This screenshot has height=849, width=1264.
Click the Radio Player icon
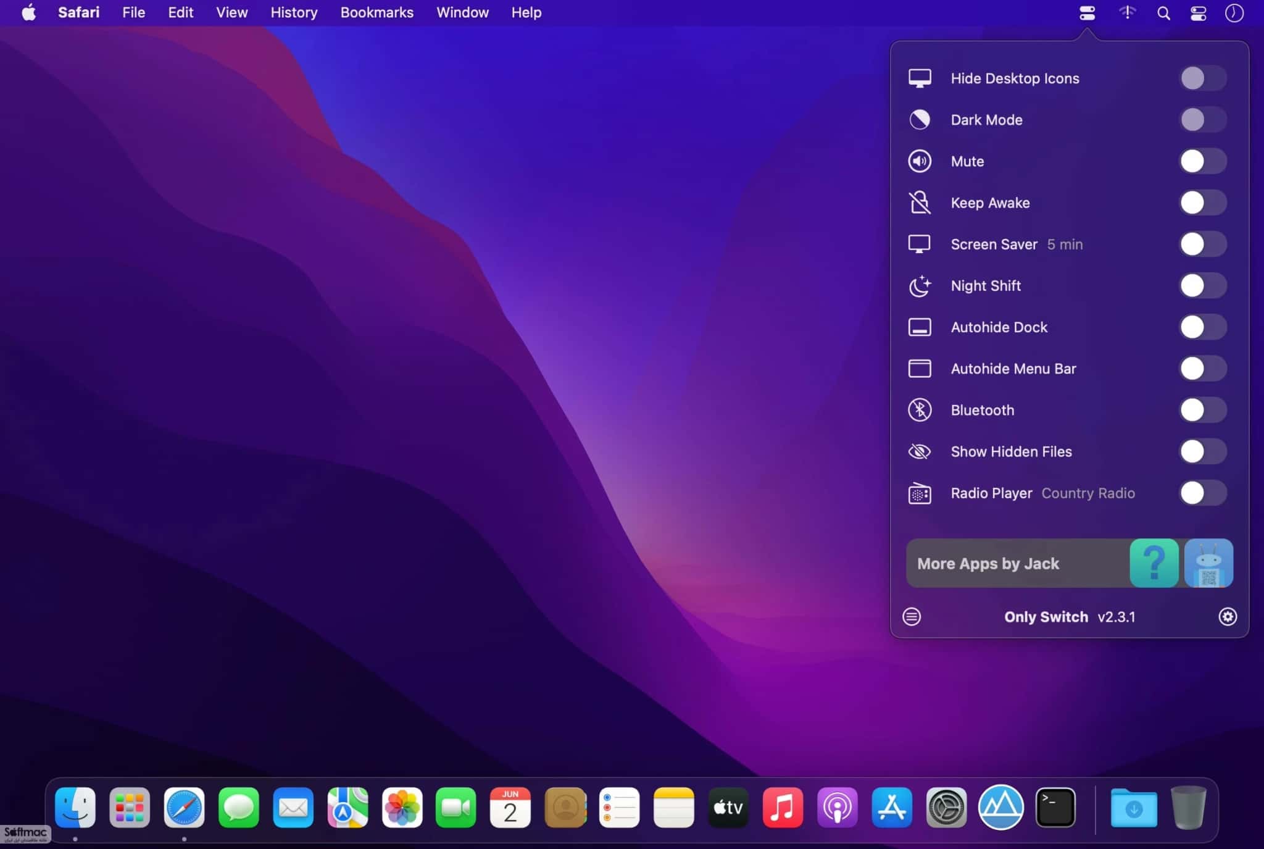(920, 493)
